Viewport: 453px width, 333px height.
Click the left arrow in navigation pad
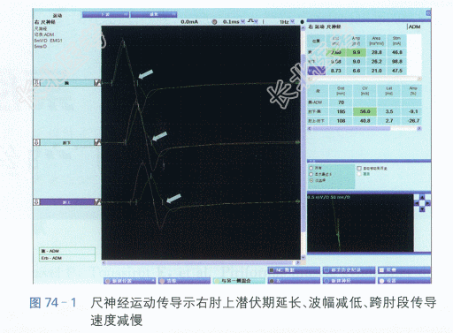tap(417, 203)
